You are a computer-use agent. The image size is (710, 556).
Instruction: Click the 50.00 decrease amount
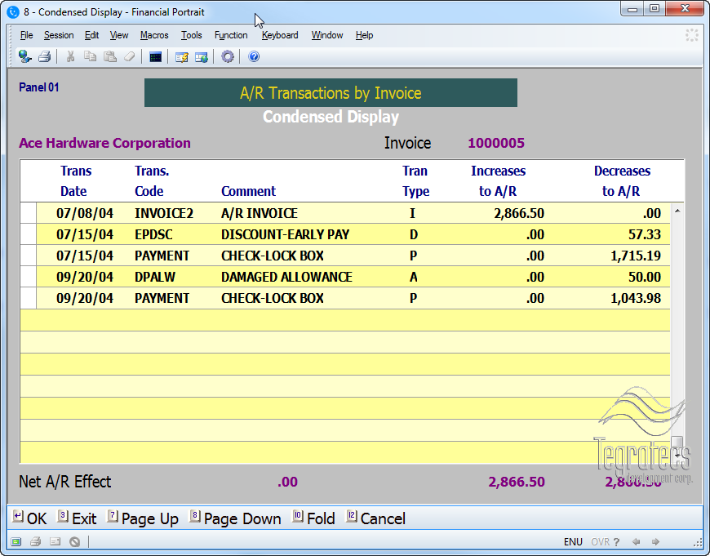coord(645,277)
